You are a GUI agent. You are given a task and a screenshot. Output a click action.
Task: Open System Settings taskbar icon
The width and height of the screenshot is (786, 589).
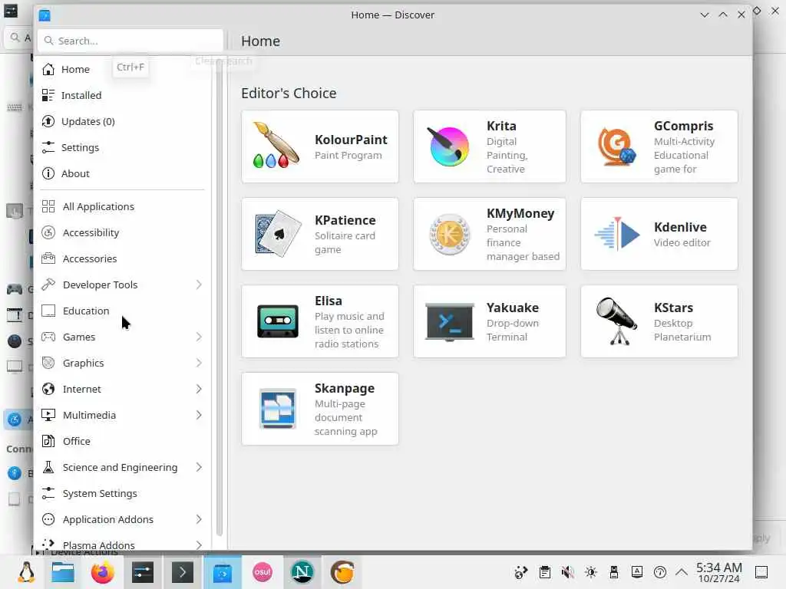[x=143, y=572]
